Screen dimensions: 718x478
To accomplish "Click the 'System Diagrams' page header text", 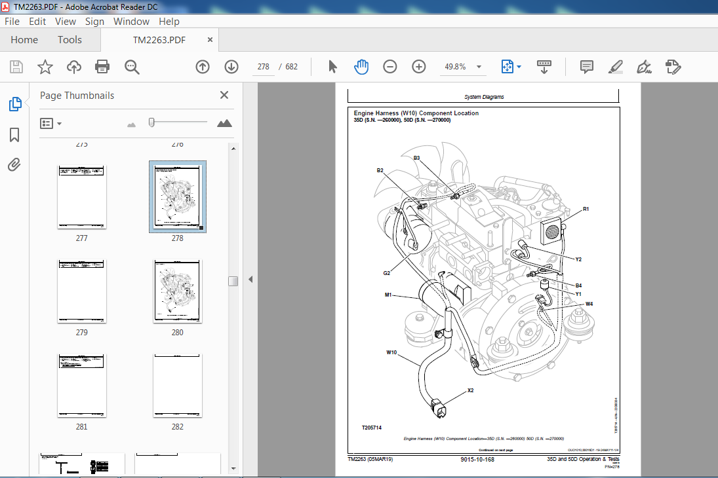I will 484,97.
